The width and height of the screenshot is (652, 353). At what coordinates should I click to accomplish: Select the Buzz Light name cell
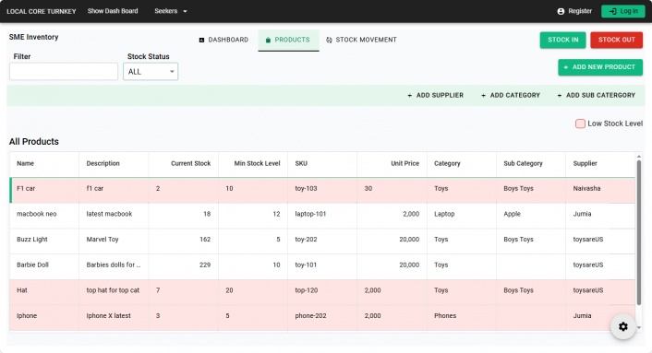tap(44, 240)
